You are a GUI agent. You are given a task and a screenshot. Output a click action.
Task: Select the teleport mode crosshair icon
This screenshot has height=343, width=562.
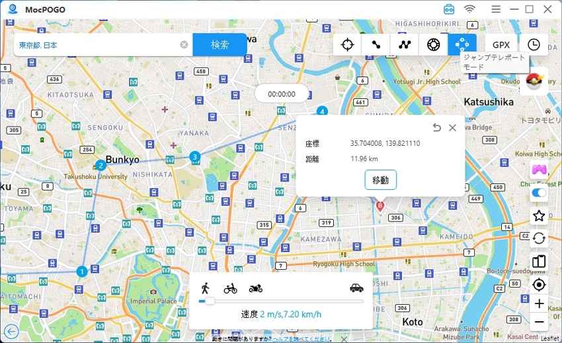(347, 45)
